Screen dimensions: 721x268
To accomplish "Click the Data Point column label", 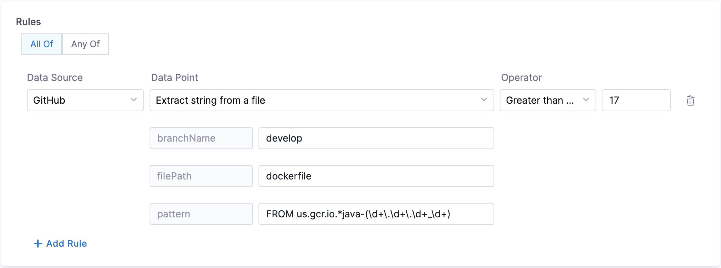I will pos(174,78).
